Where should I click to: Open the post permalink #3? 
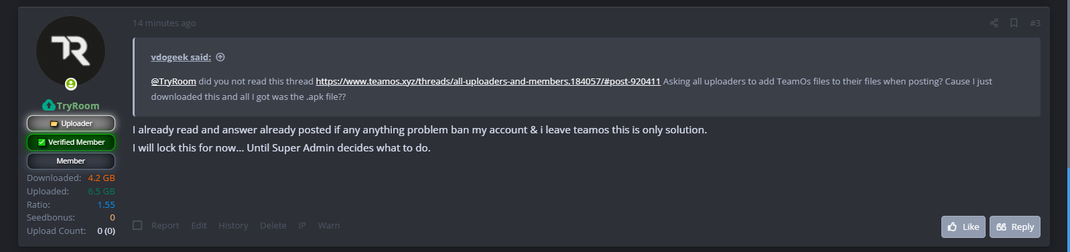1035,23
